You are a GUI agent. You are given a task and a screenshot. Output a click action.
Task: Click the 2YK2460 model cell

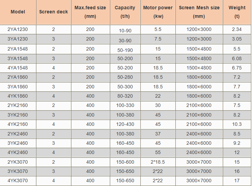coord(18,134)
